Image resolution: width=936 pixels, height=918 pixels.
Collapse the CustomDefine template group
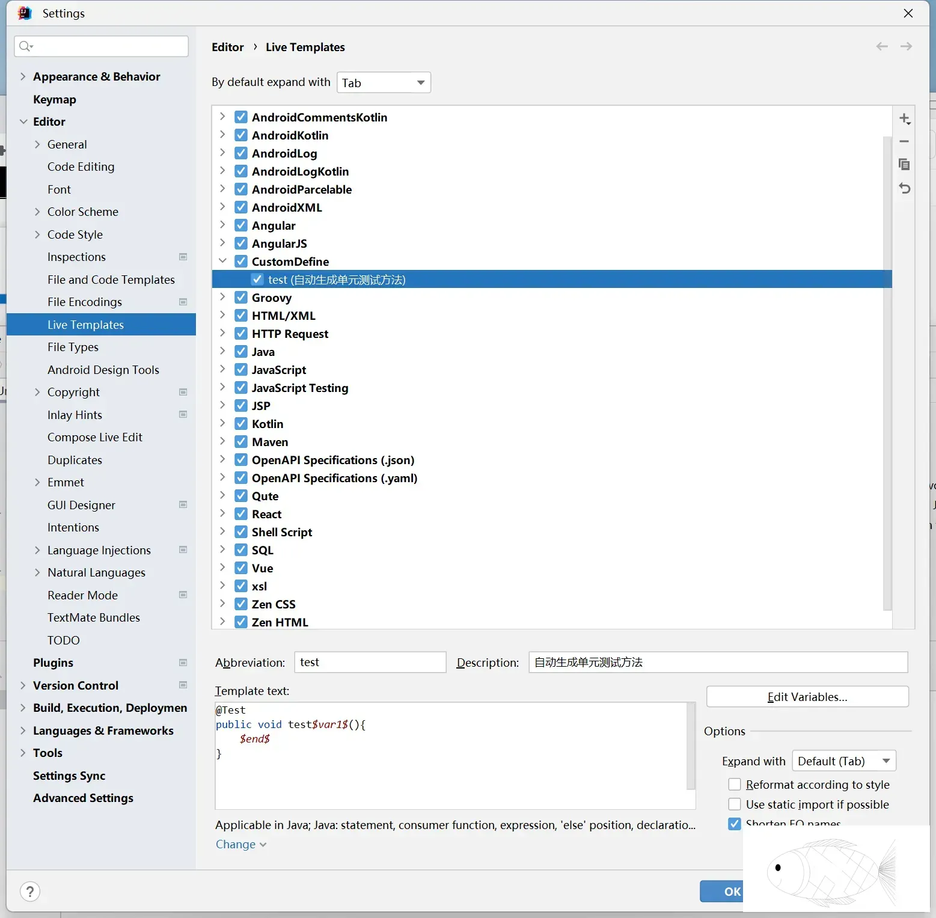coord(222,262)
